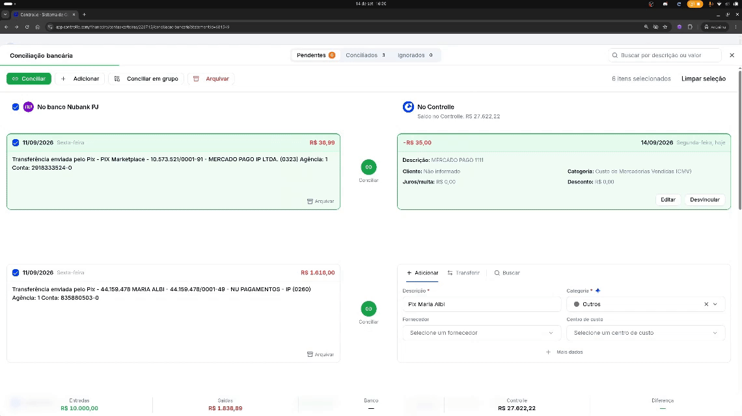Screen dimensions: 742x416
Task: Click Conciliar em grupo button
Action: (146, 79)
